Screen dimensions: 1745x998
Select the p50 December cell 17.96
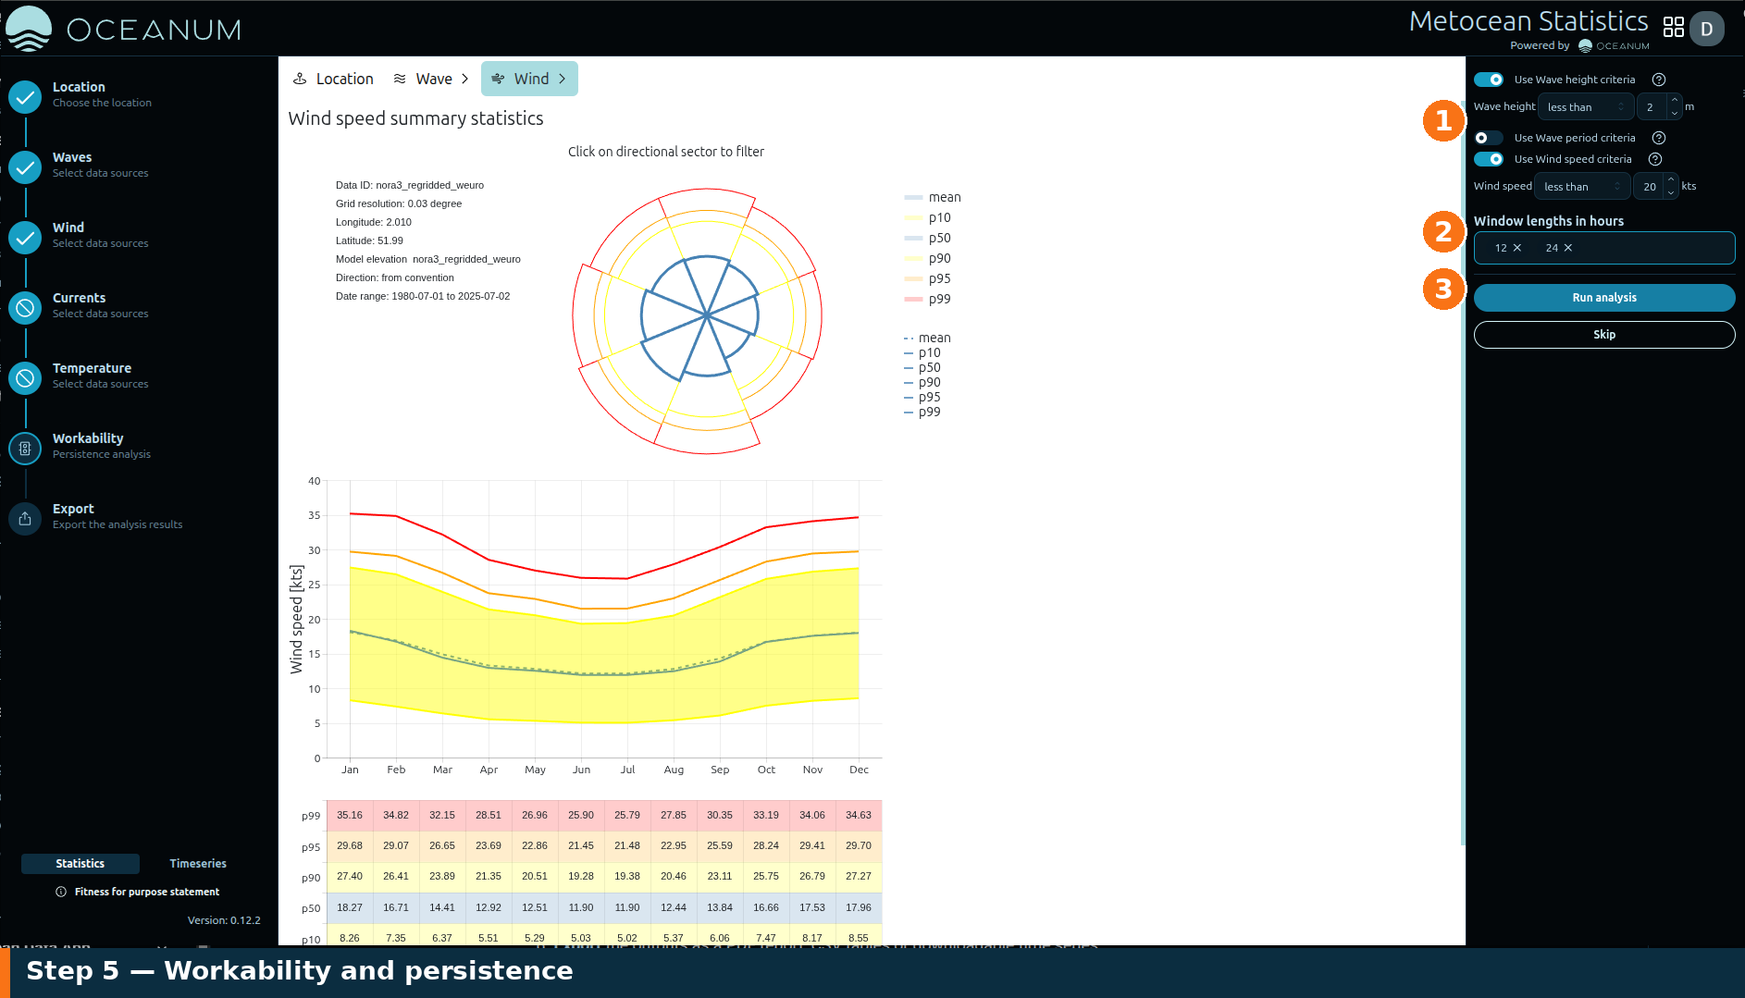coord(859,908)
